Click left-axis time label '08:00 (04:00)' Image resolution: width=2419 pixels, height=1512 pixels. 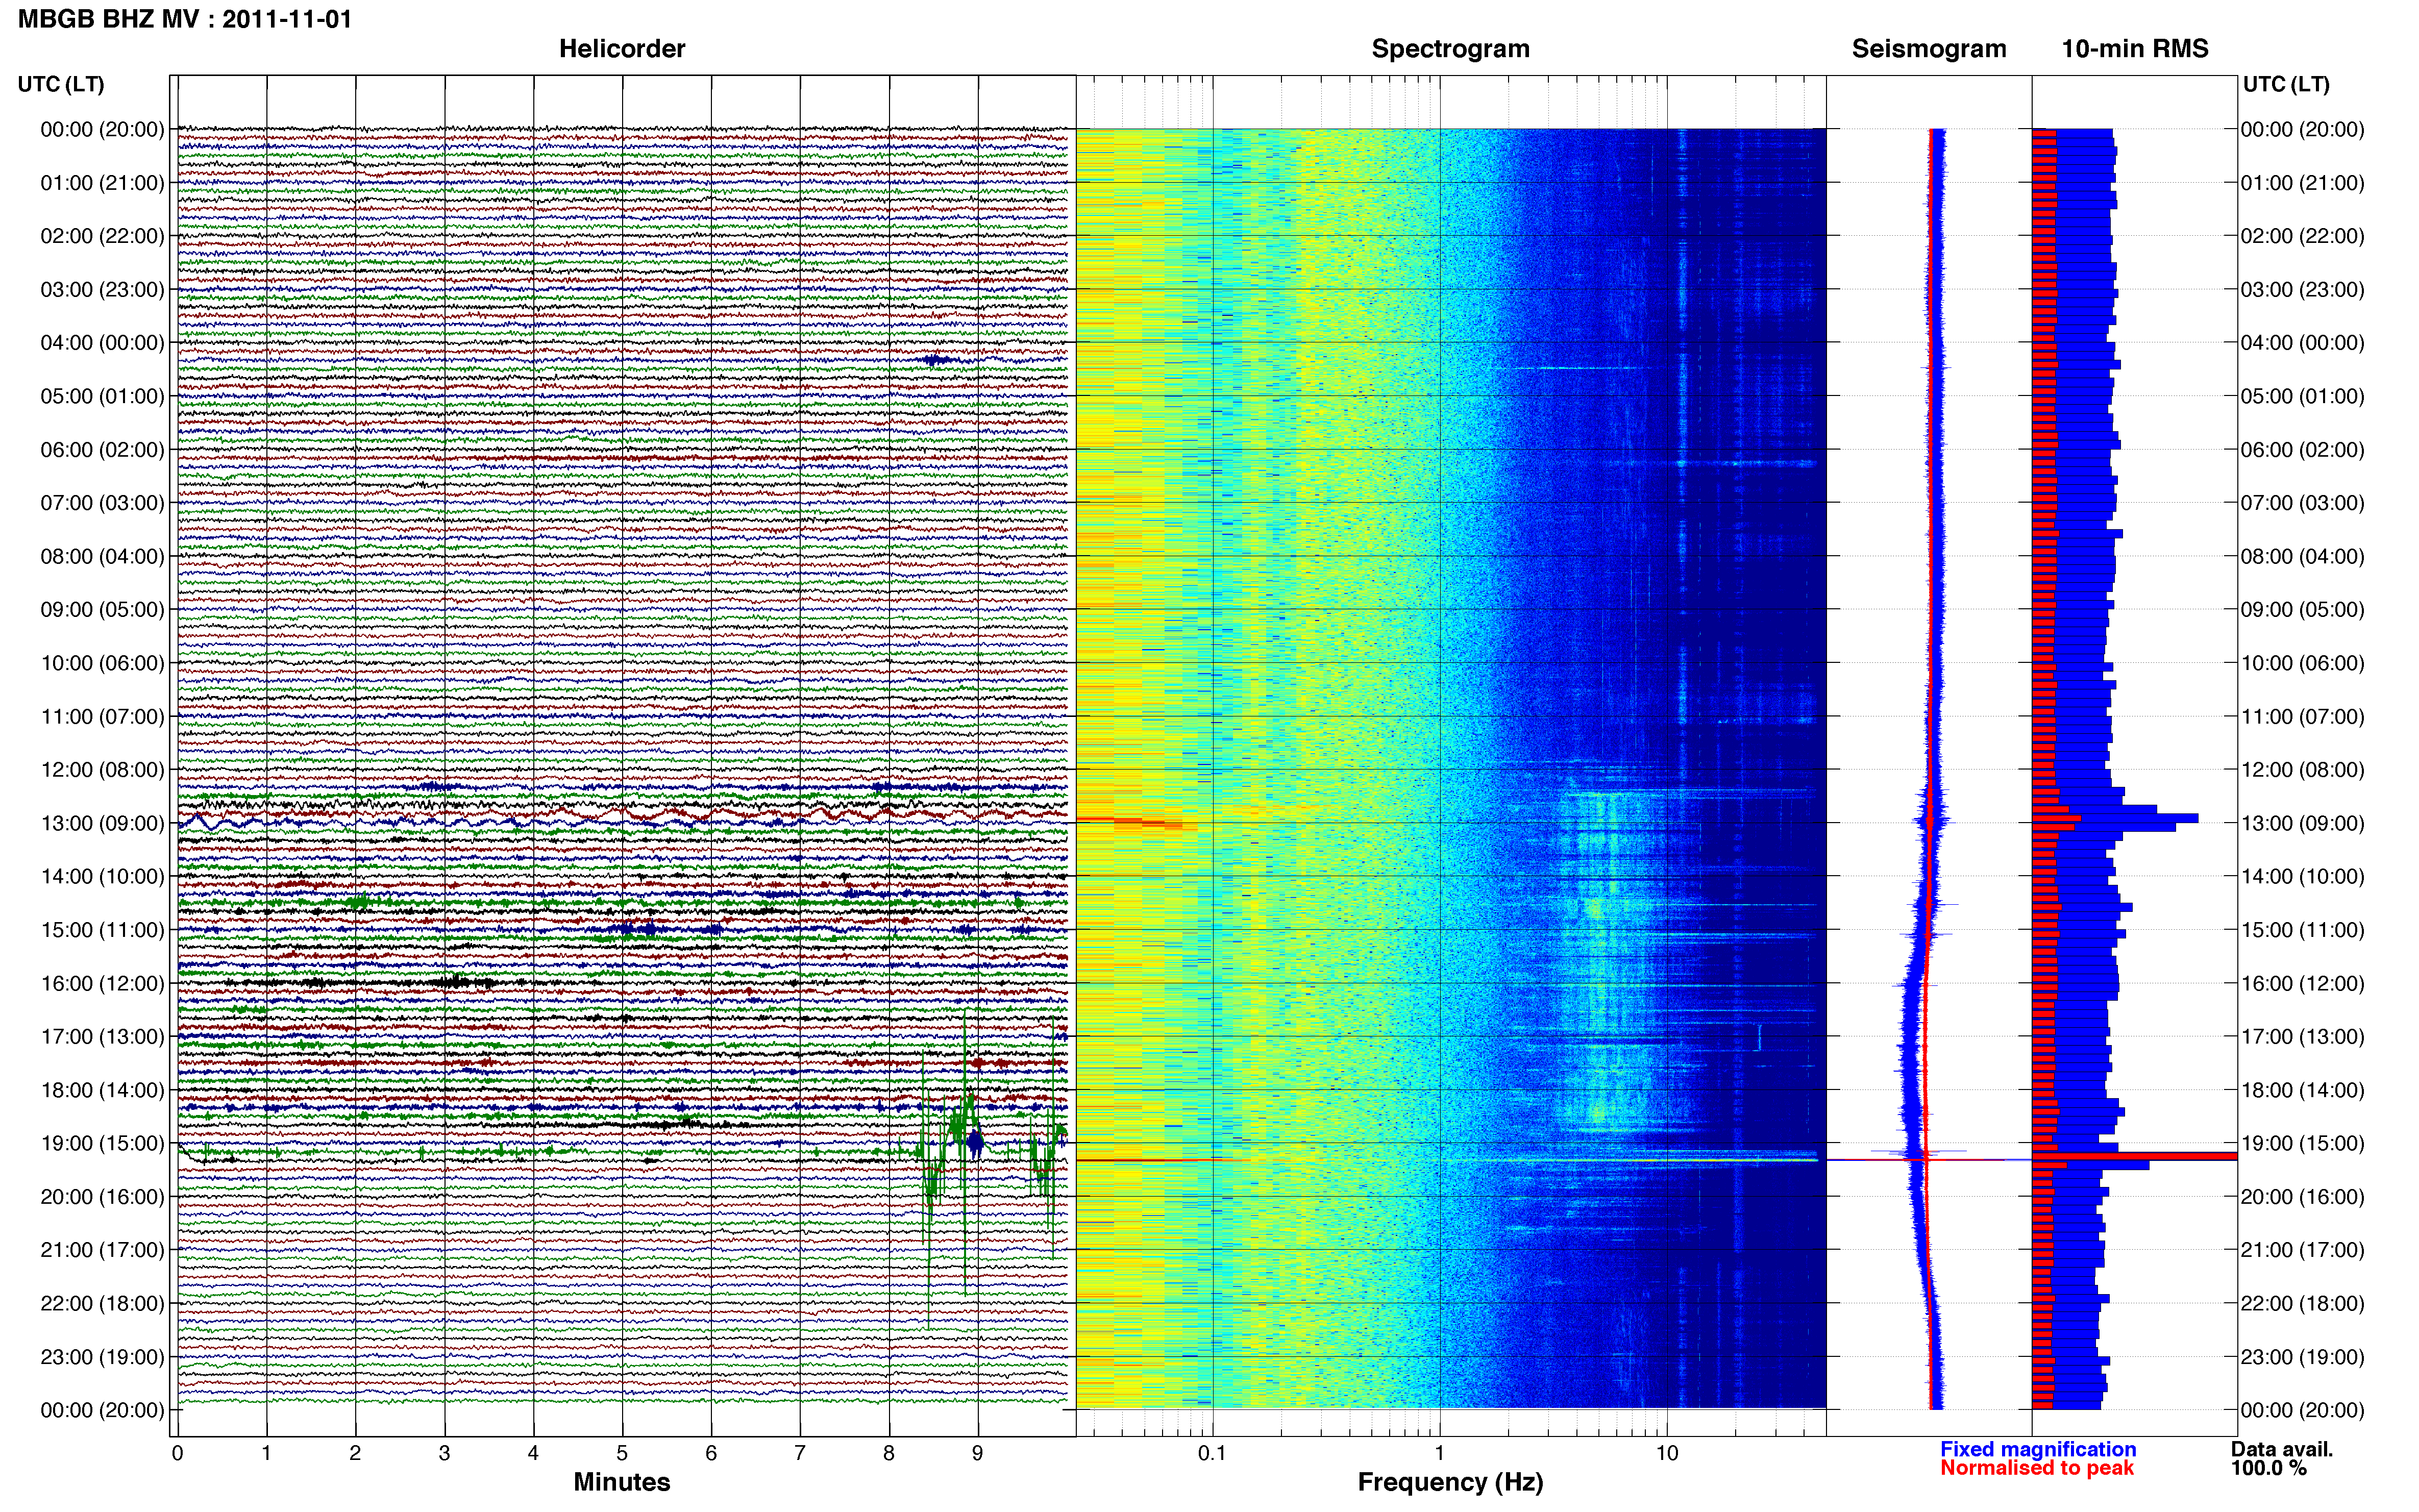pos(102,556)
